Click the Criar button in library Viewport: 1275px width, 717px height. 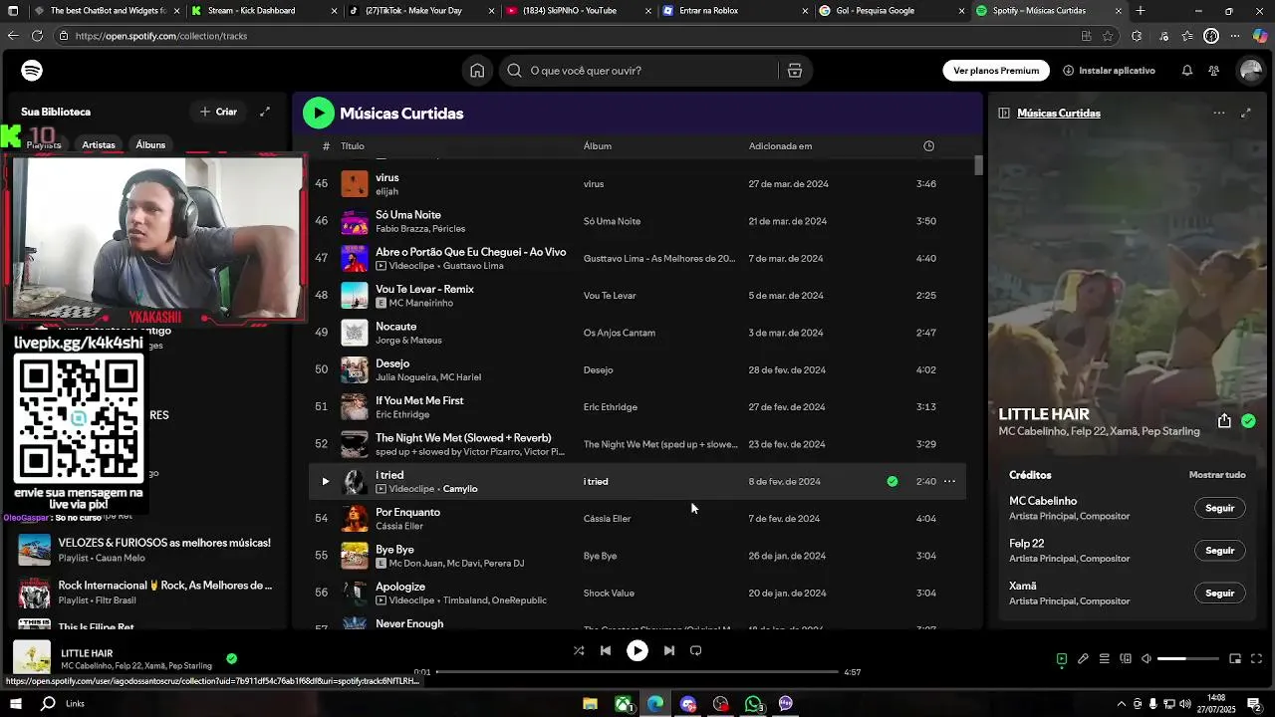tap(218, 112)
